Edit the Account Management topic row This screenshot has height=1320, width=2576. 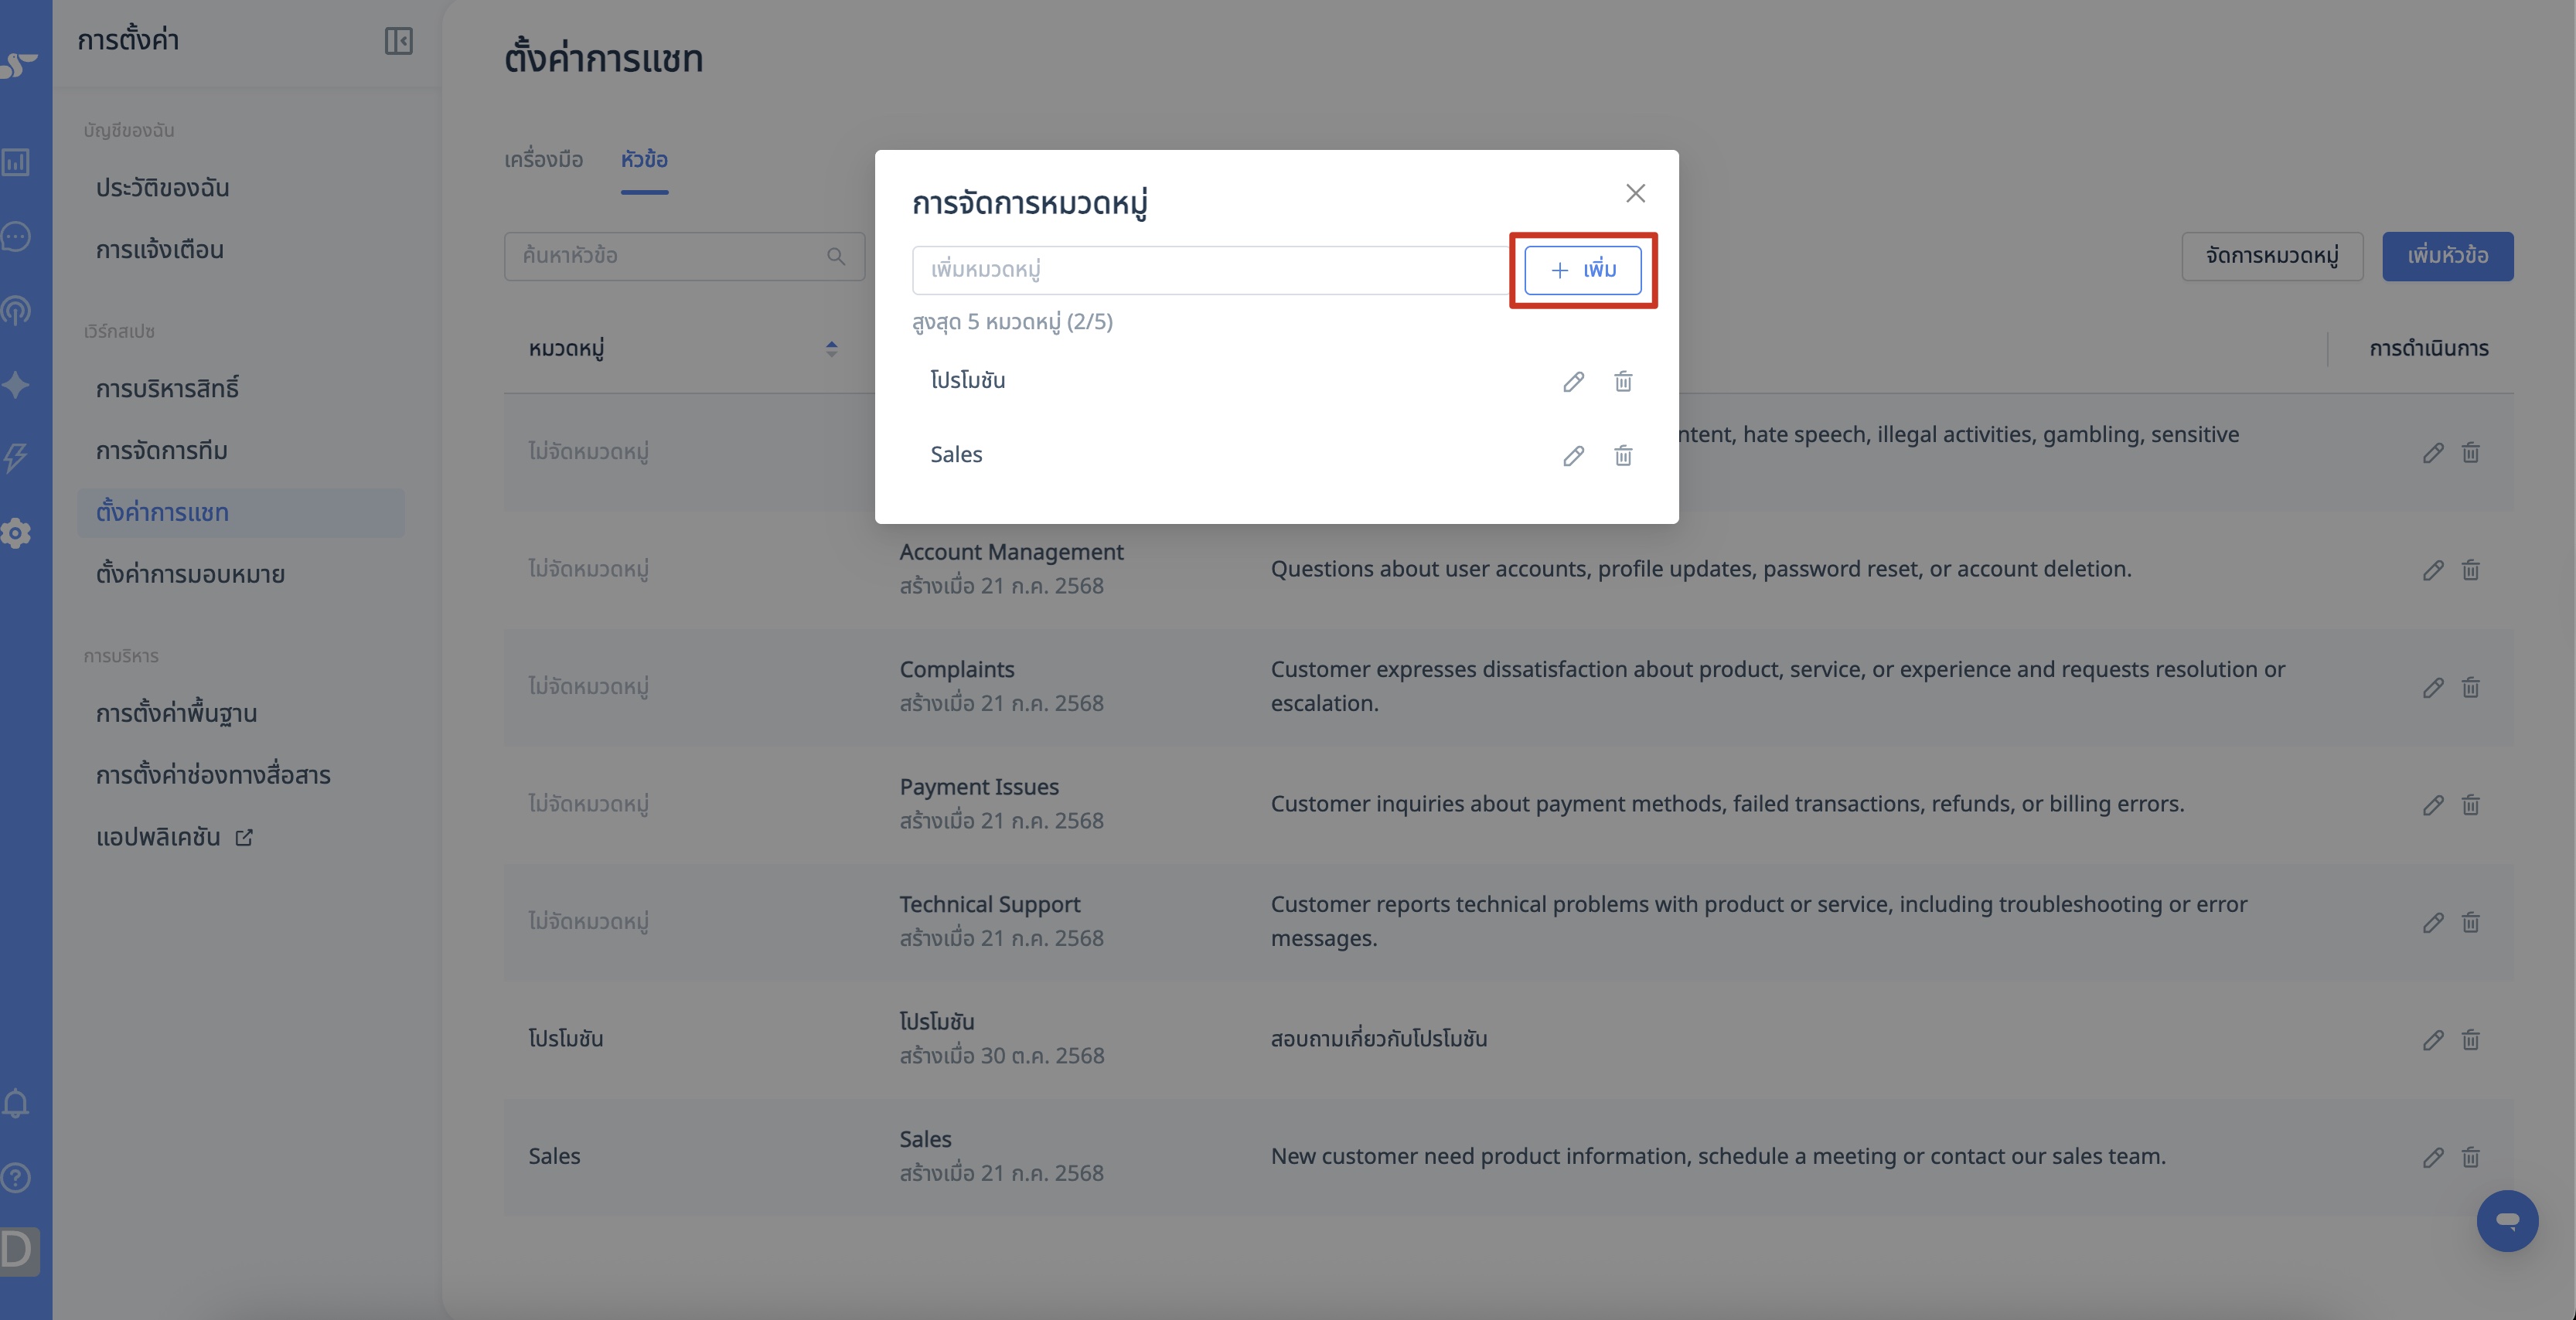point(2433,570)
